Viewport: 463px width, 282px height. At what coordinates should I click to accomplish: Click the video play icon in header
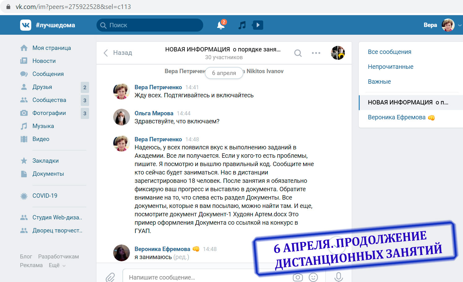(258, 25)
